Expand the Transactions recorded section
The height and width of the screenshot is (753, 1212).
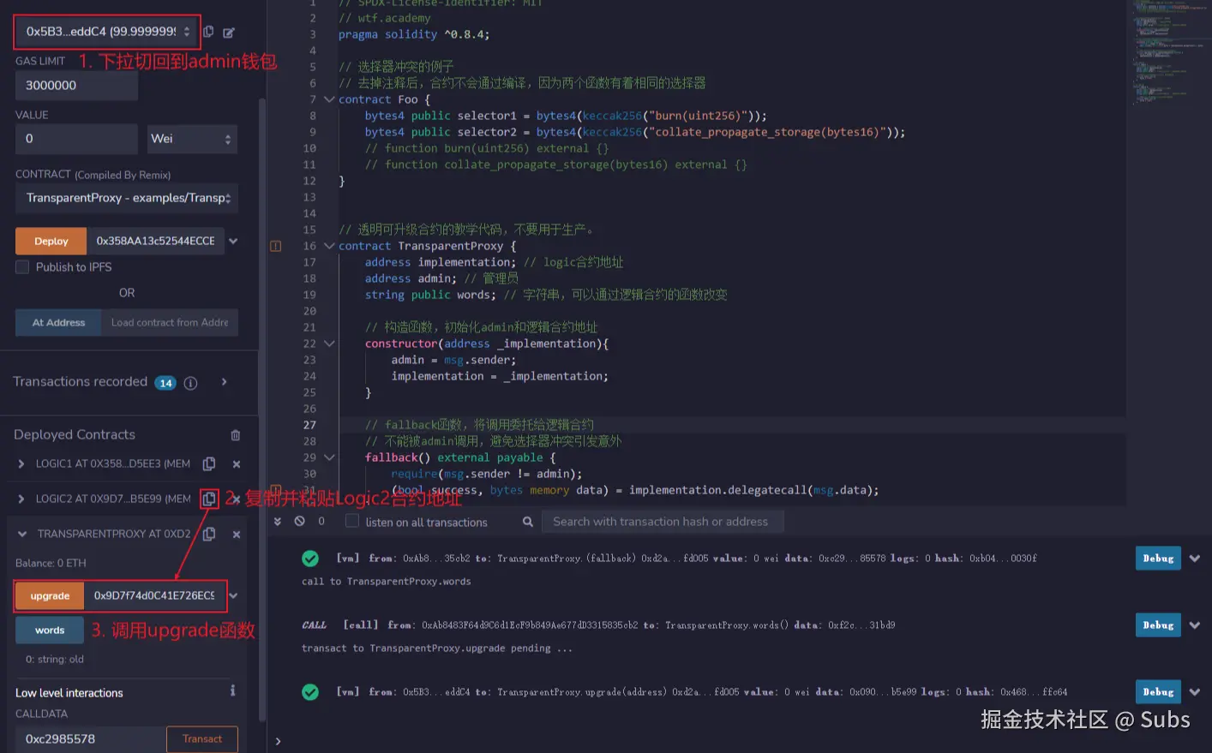click(225, 382)
